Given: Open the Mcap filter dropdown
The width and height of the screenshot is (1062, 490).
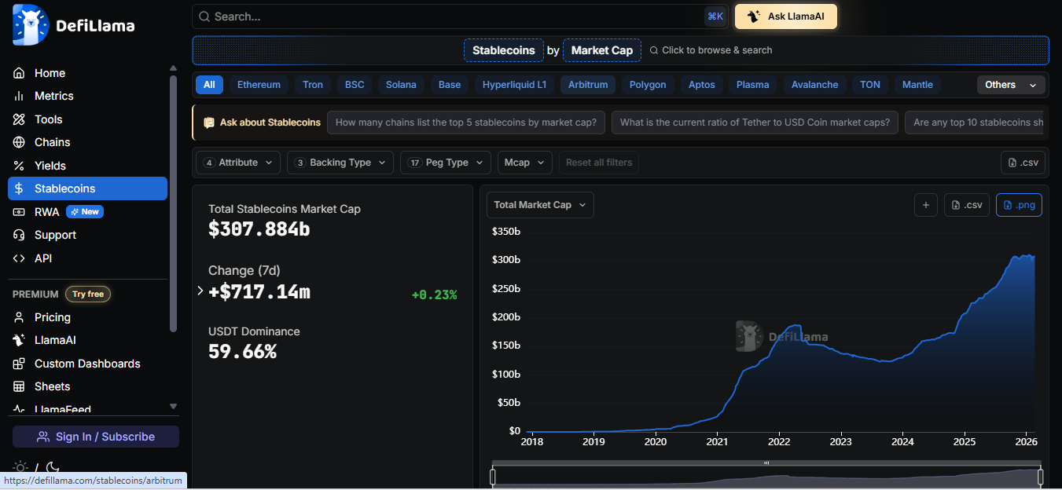Looking at the screenshot, I should 525,163.
